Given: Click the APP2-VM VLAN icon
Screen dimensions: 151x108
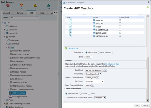Looking at the screenshot, I should click(x=94, y=23).
